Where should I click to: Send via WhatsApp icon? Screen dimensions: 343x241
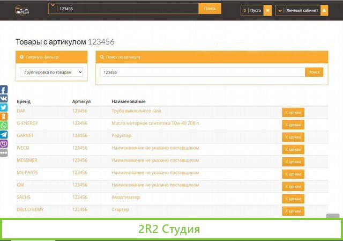[4, 126]
